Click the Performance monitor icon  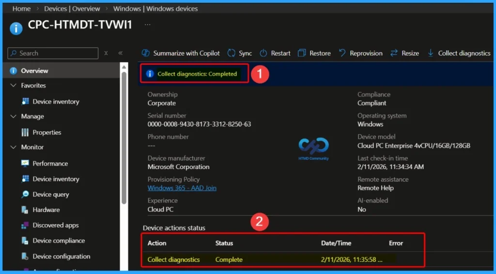(x=25, y=164)
